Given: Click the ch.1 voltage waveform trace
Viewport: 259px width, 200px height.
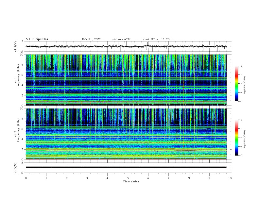Looking at the screenshot, I should (x=126, y=46).
